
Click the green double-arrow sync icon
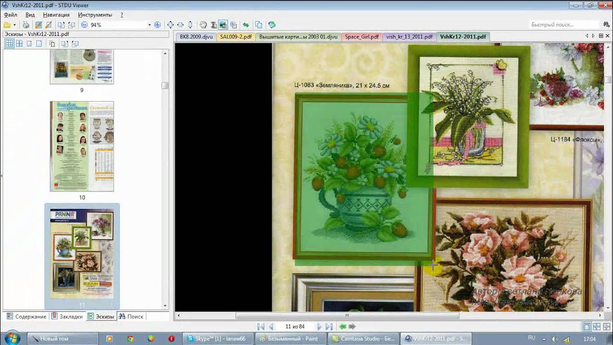[246, 25]
